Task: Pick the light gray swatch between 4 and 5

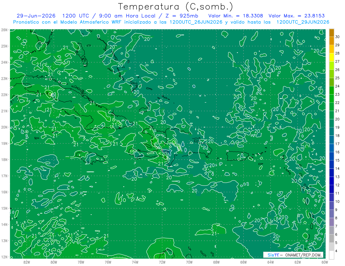Action: tap(332, 247)
